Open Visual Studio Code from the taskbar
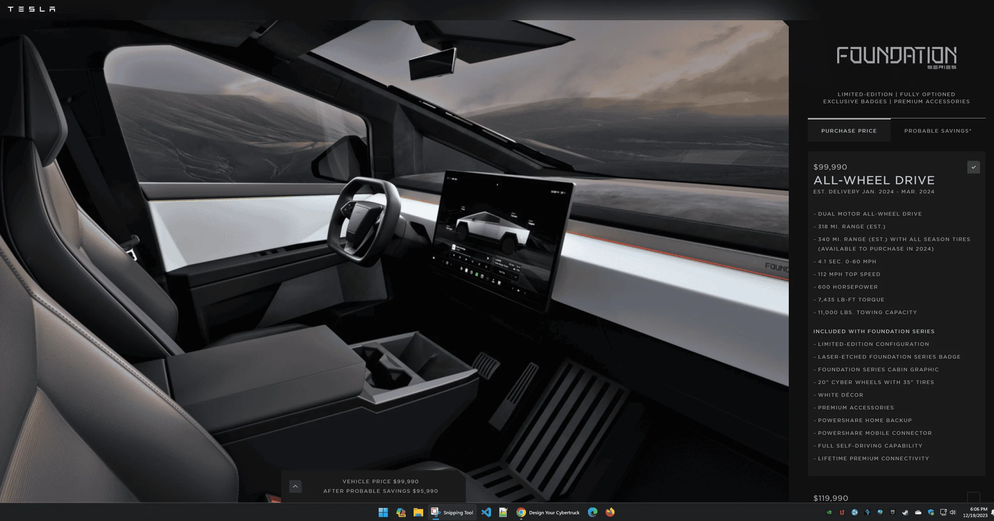Screen dimensions: 994x521 [486, 512]
